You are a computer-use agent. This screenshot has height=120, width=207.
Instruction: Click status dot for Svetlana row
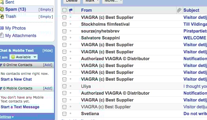click(71, 113)
